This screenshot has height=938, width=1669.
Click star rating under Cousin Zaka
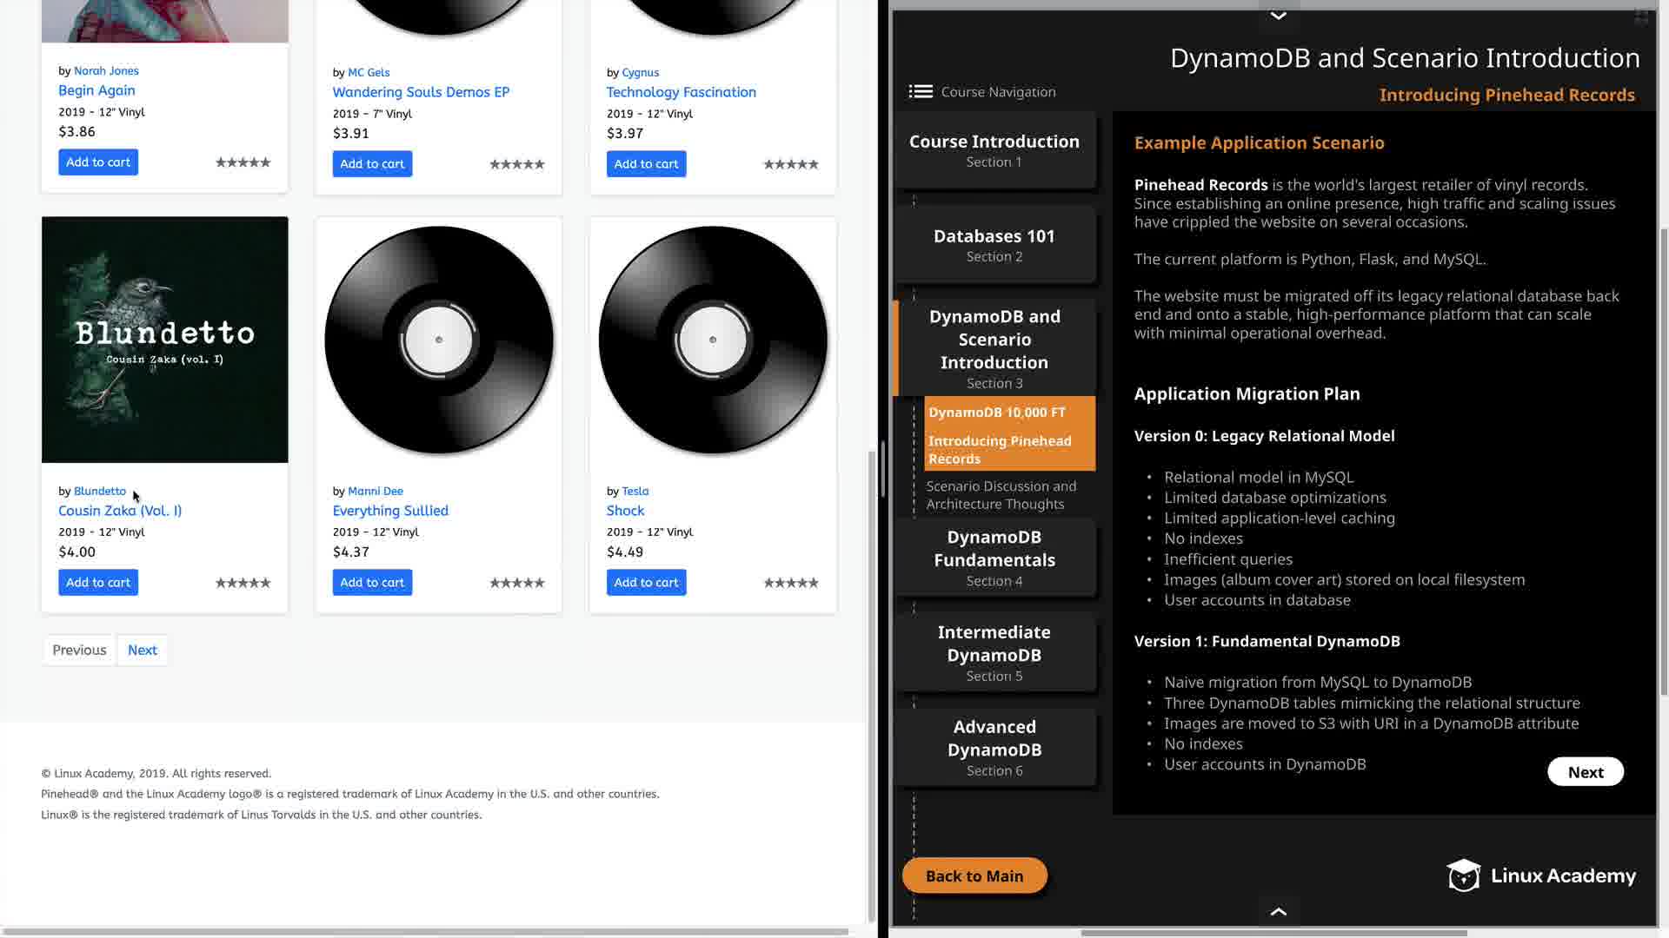click(x=243, y=583)
